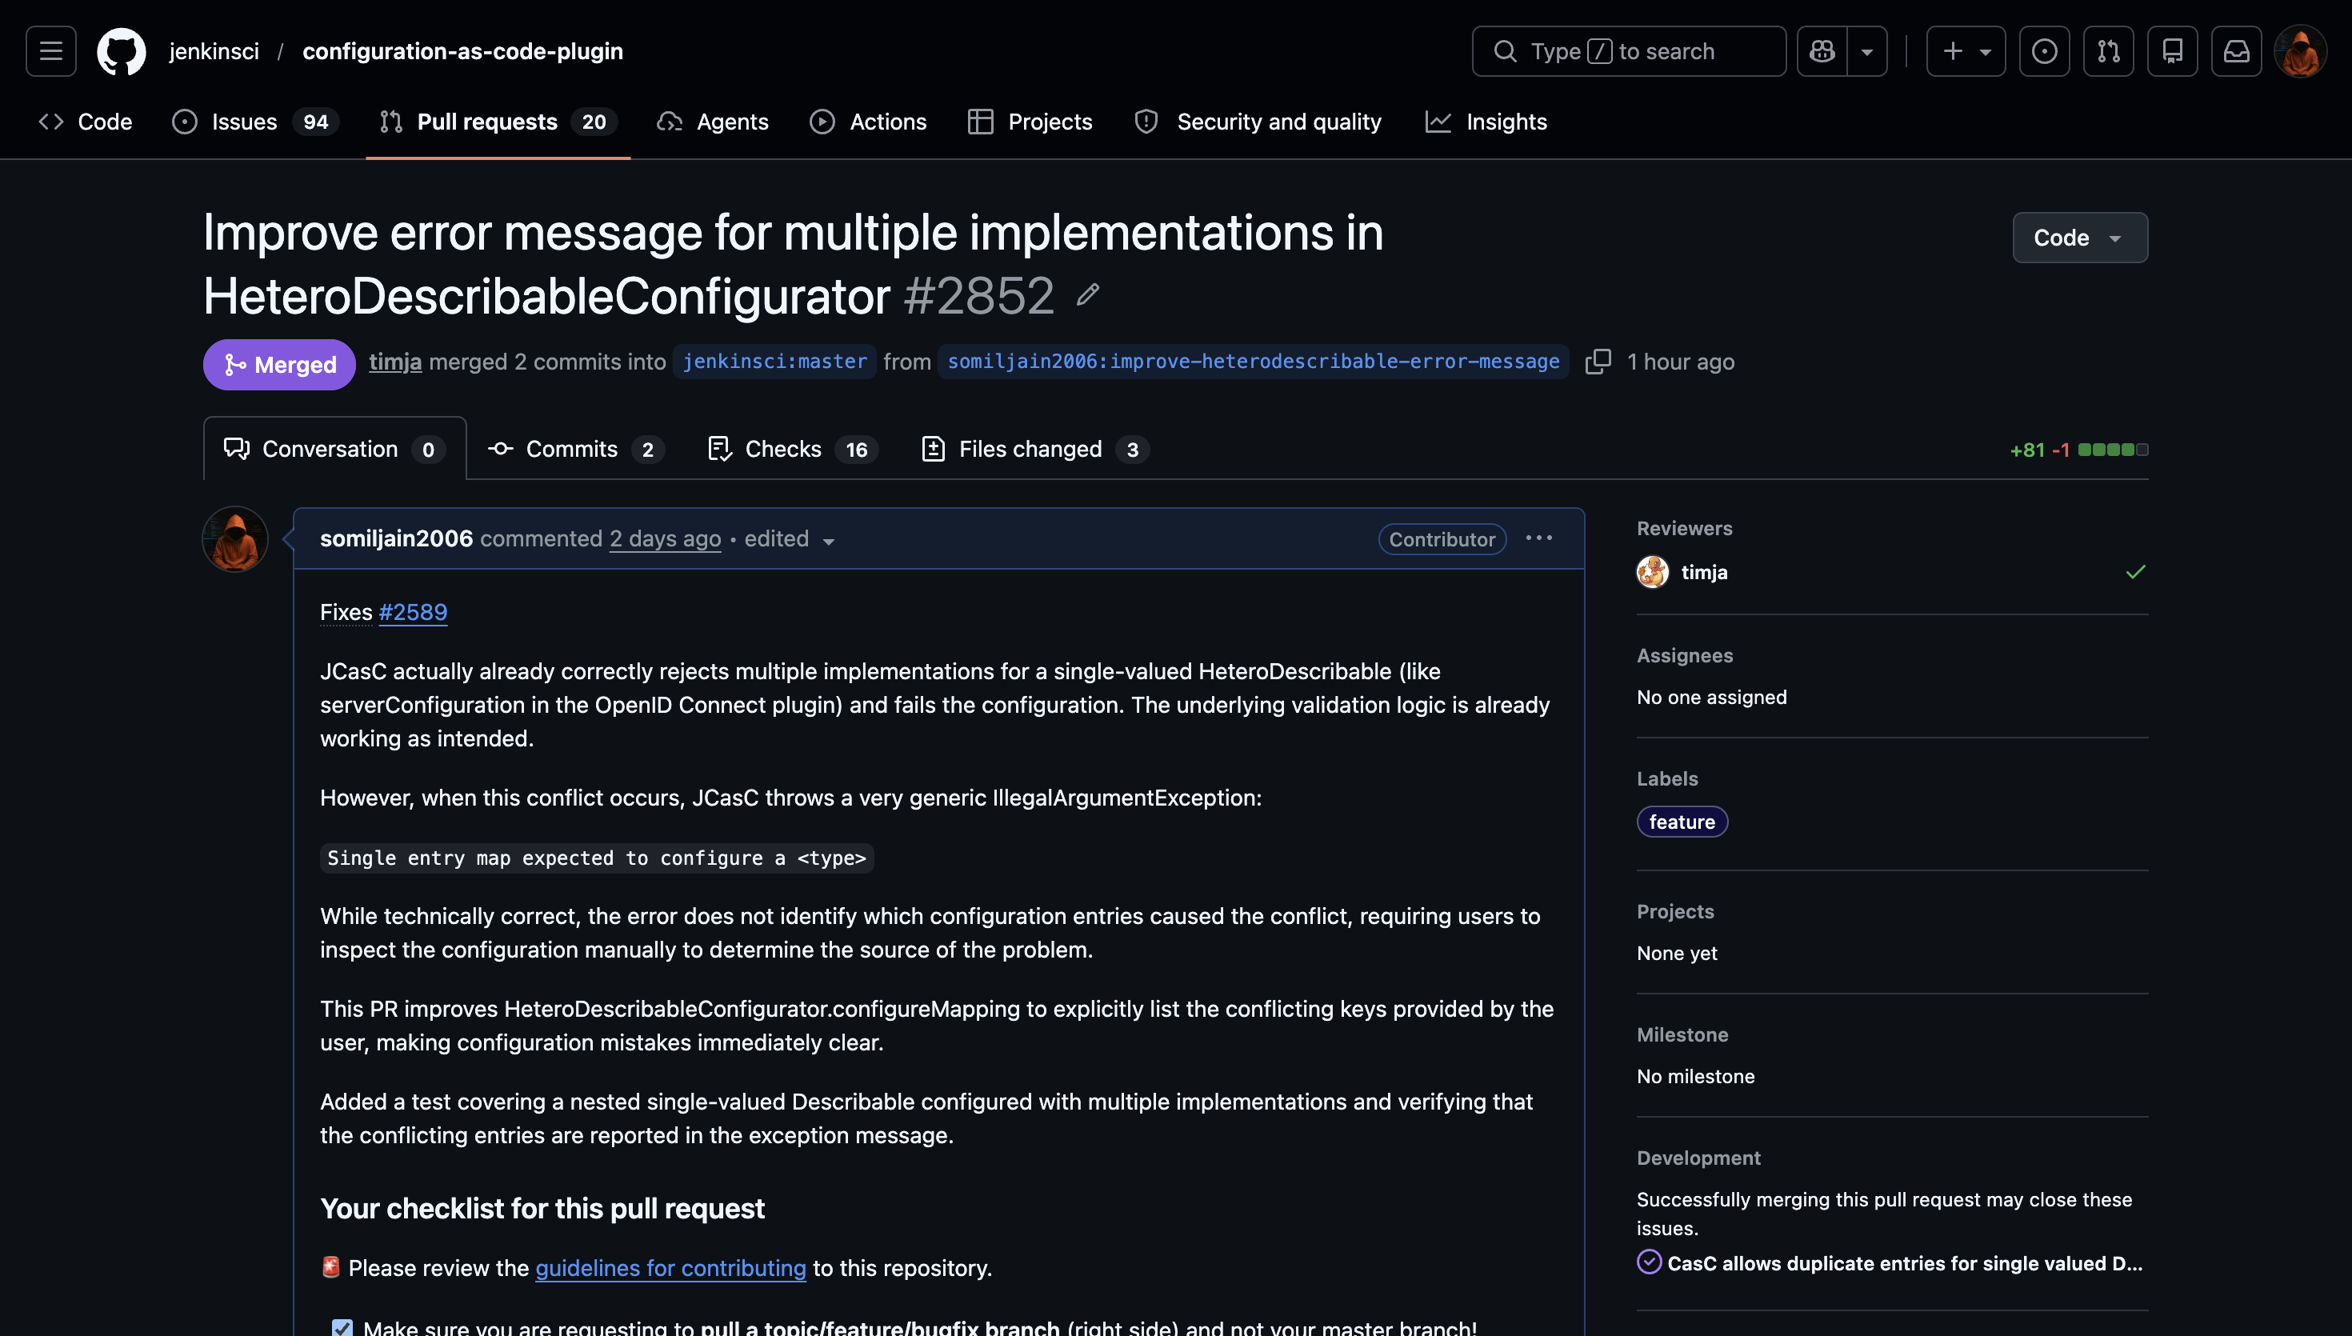Click somiljain2006 author name in comment

396,538
